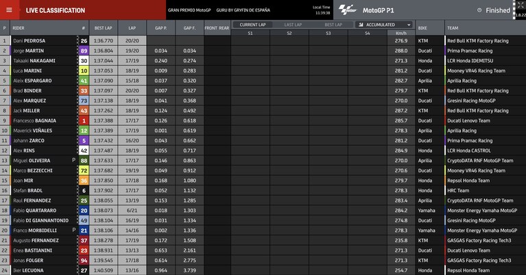Click the P pit marker beside OLIVEIRA
The image size is (526, 275).
[74, 160]
